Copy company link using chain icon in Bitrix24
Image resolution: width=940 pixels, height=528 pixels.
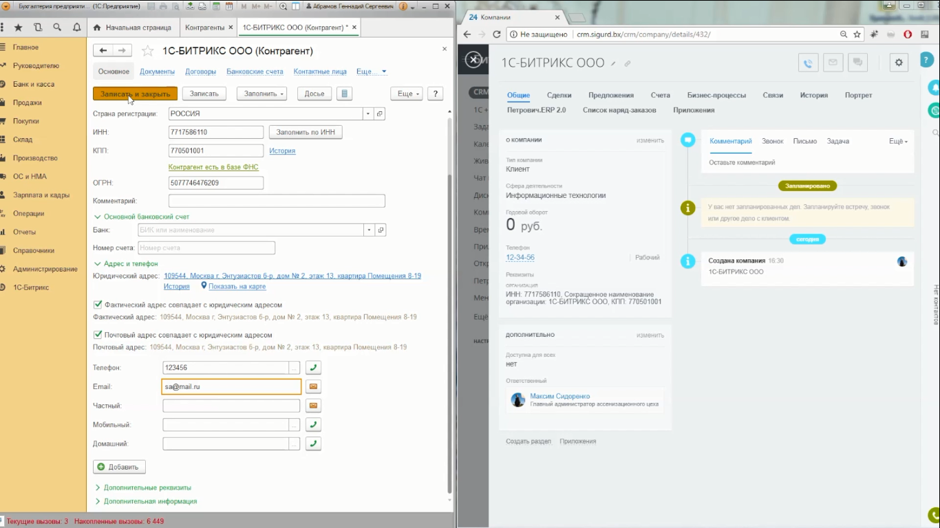click(x=628, y=64)
